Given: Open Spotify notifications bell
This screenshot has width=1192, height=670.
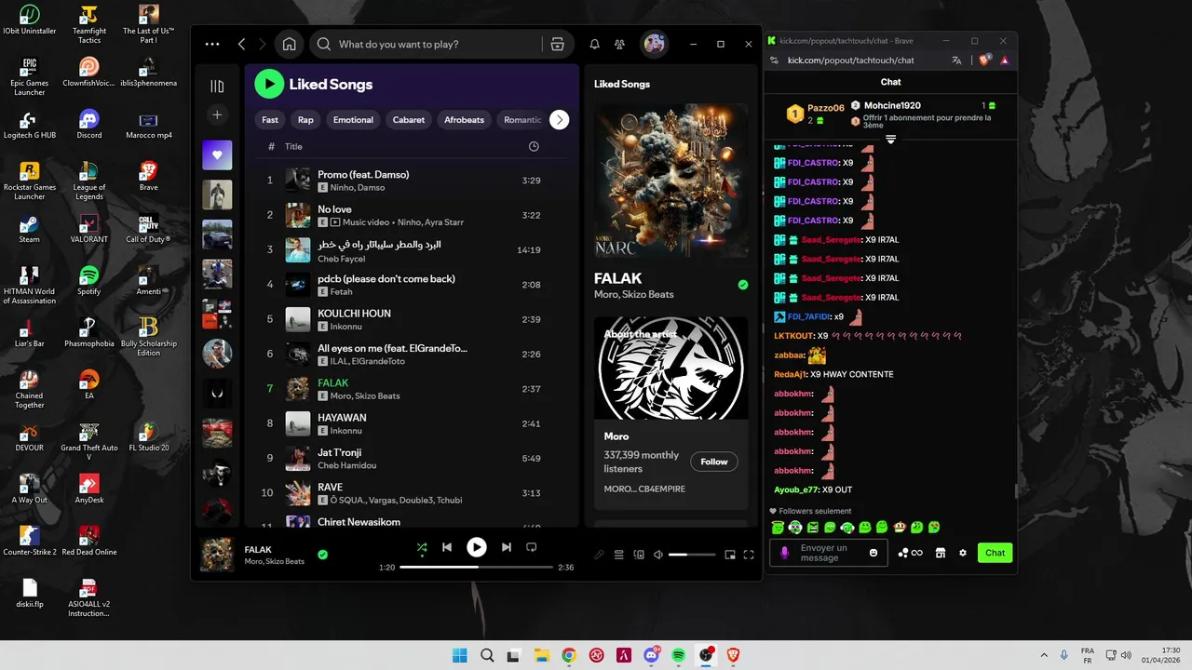Looking at the screenshot, I should 594,44.
